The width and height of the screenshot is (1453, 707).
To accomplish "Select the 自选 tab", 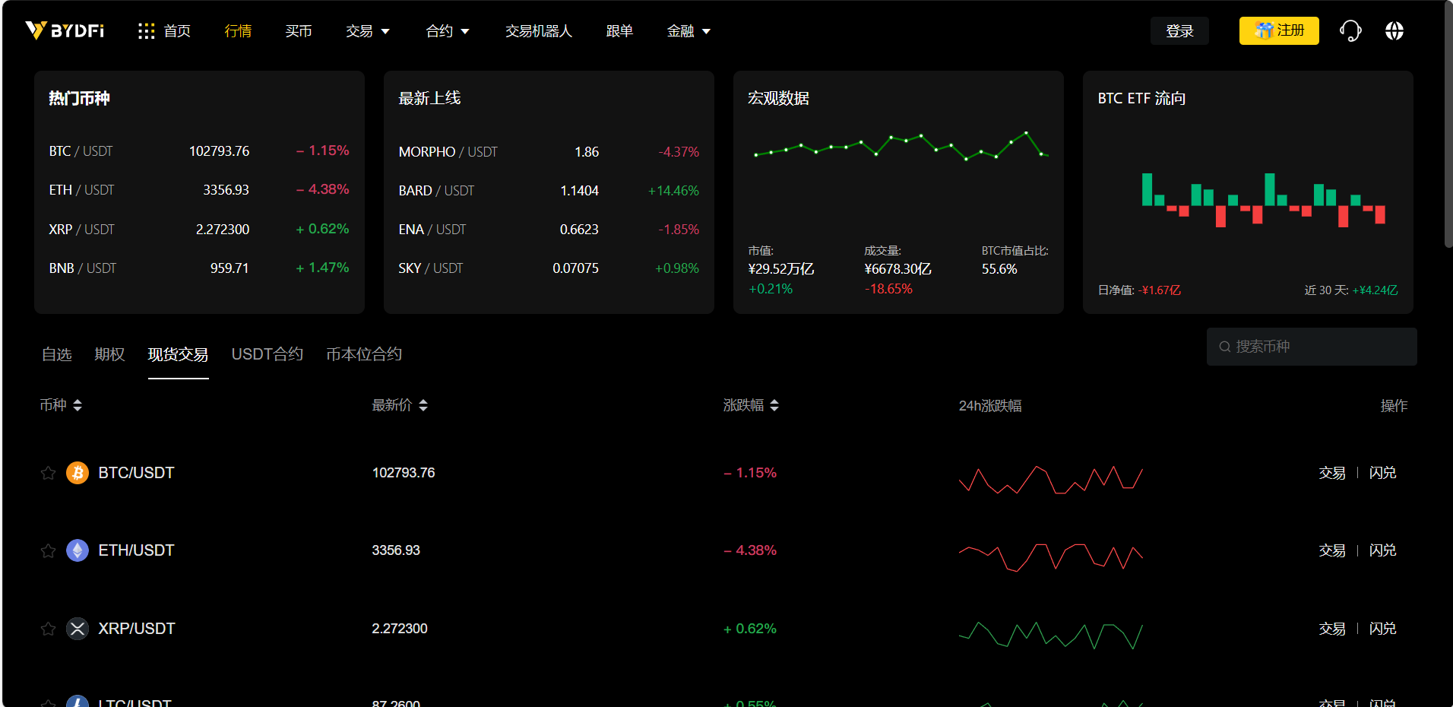I will (56, 354).
